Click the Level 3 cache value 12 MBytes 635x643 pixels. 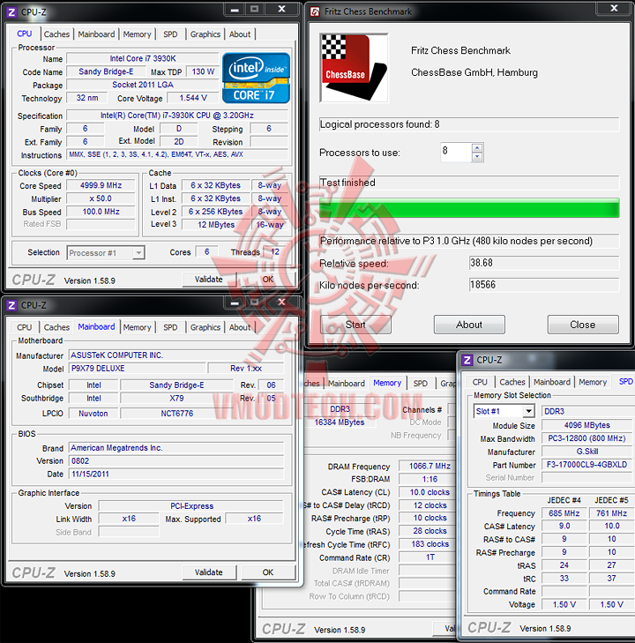point(216,225)
